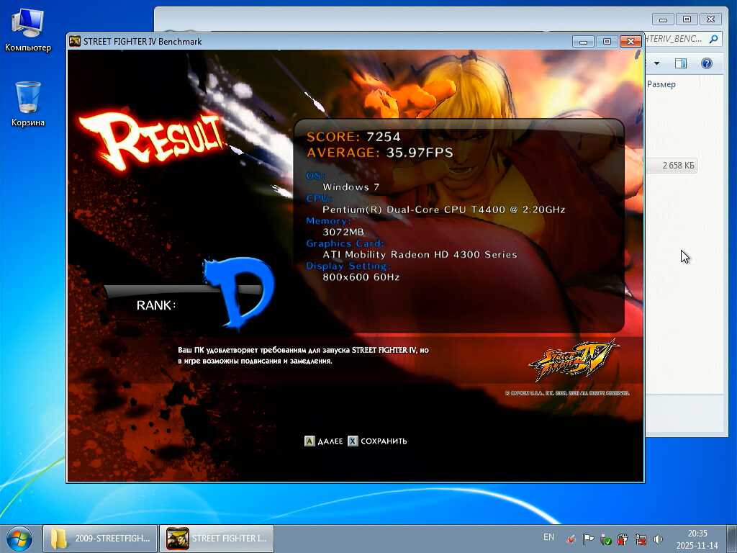Close the STREET FIGHTER IV Benchmark window
Screen dimensions: 737x553
tap(630, 41)
